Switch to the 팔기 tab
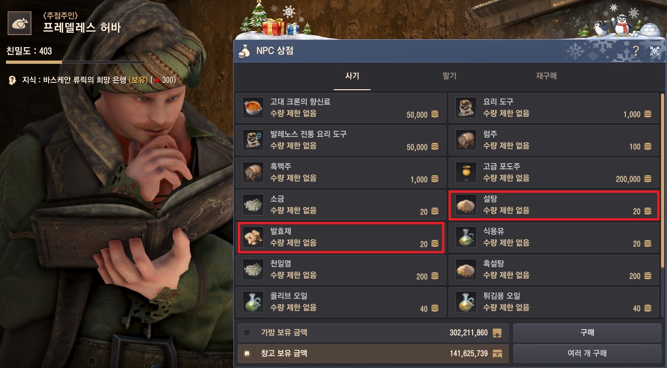The width and height of the screenshot is (667, 368). (x=449, y=76)
